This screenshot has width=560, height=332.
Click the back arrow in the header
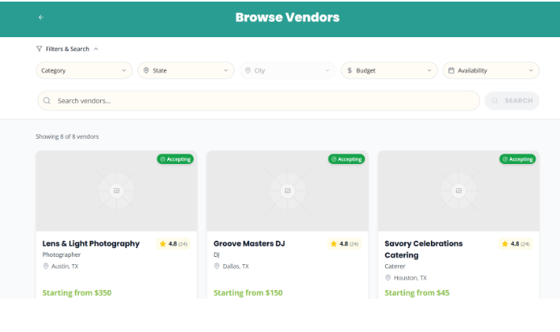coord(41,17)
